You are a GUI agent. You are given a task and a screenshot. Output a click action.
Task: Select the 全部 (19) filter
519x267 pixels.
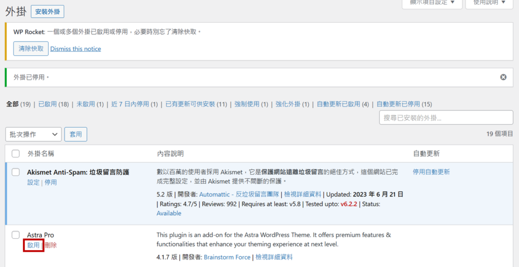19,104
